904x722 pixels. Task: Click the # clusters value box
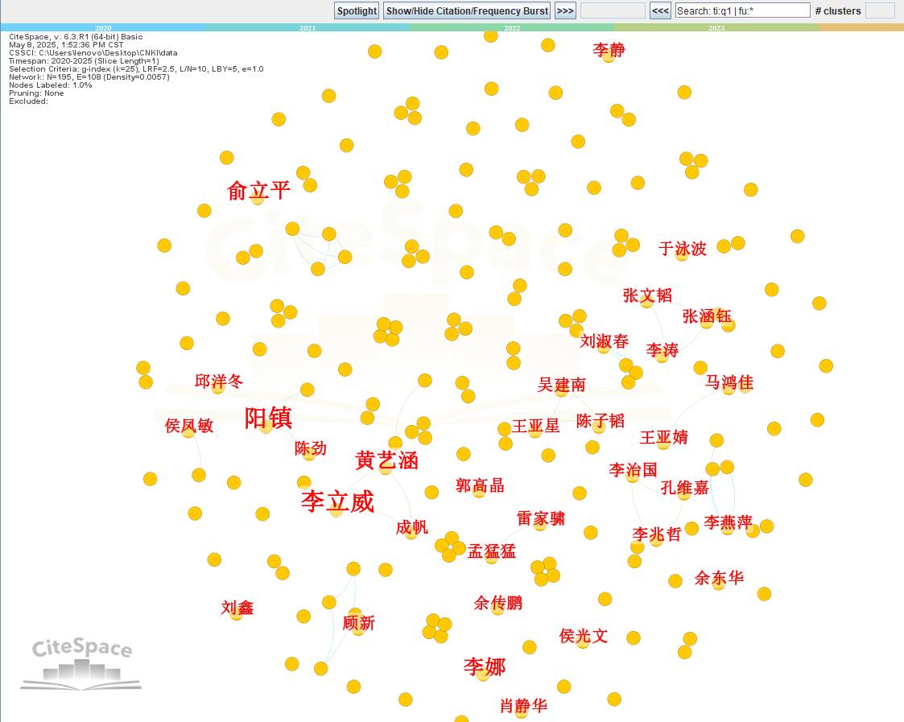click(880, 10)
